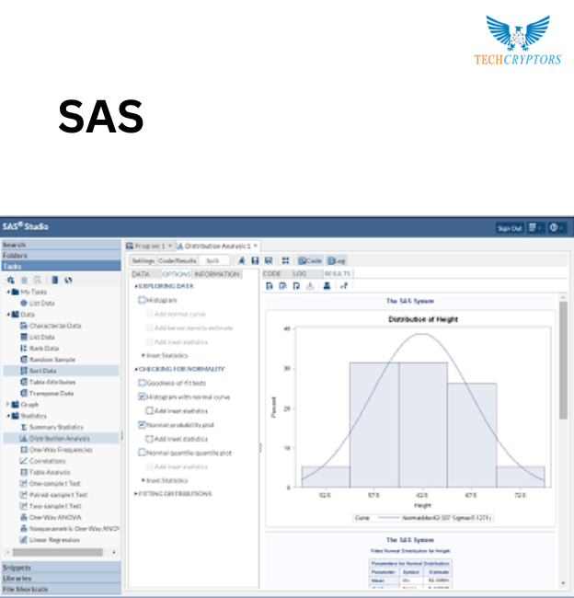Image resolution: width=574 pixels, height=598 pixels.
Task: Expand Inset Statistics above Fitting Distributions
Action: [143, 480]
